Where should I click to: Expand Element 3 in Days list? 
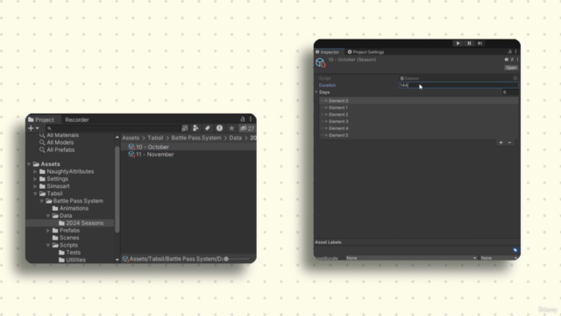click(326, 121)
